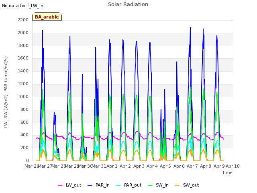Click the 'No data for f_LW_in' message

pos(22,6)
